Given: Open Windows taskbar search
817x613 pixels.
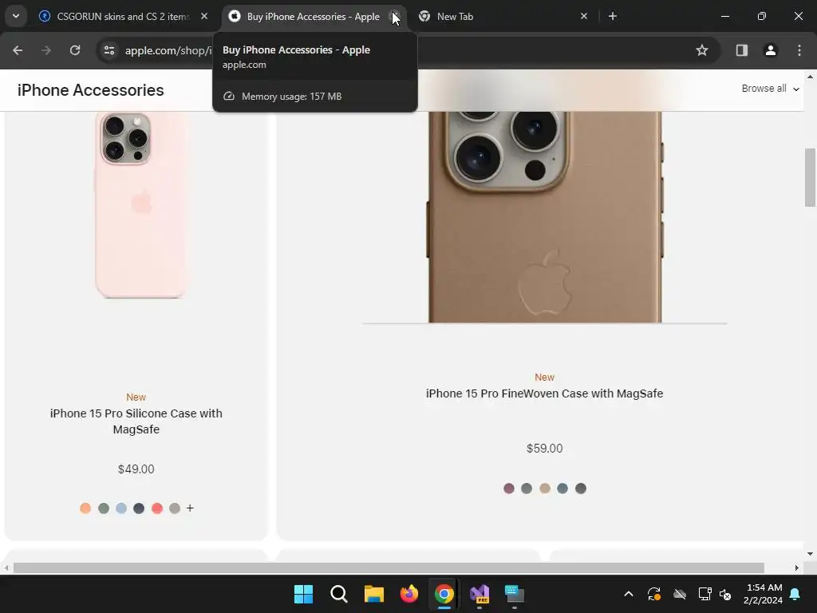Looking at the screenshot, I should point(338,594).
